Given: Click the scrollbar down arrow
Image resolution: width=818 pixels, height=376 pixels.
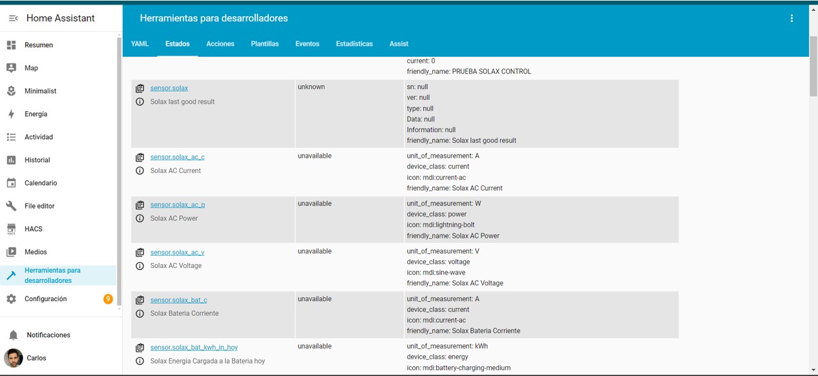Looking at the screenshot, I should (813, 371).
